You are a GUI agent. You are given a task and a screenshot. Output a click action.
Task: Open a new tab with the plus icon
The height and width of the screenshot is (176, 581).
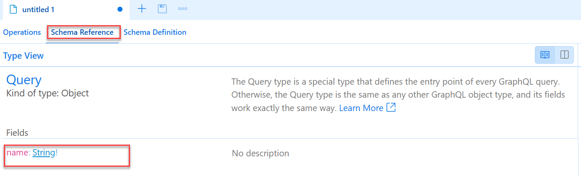pos(142,9)
